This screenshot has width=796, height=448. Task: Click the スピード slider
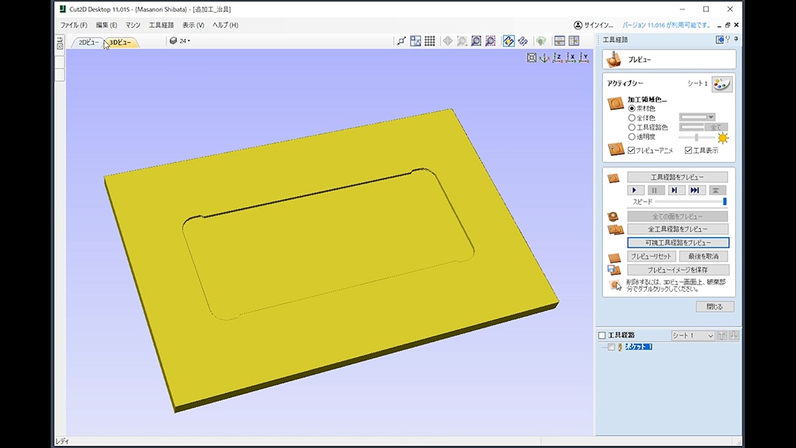click(690, 202)
